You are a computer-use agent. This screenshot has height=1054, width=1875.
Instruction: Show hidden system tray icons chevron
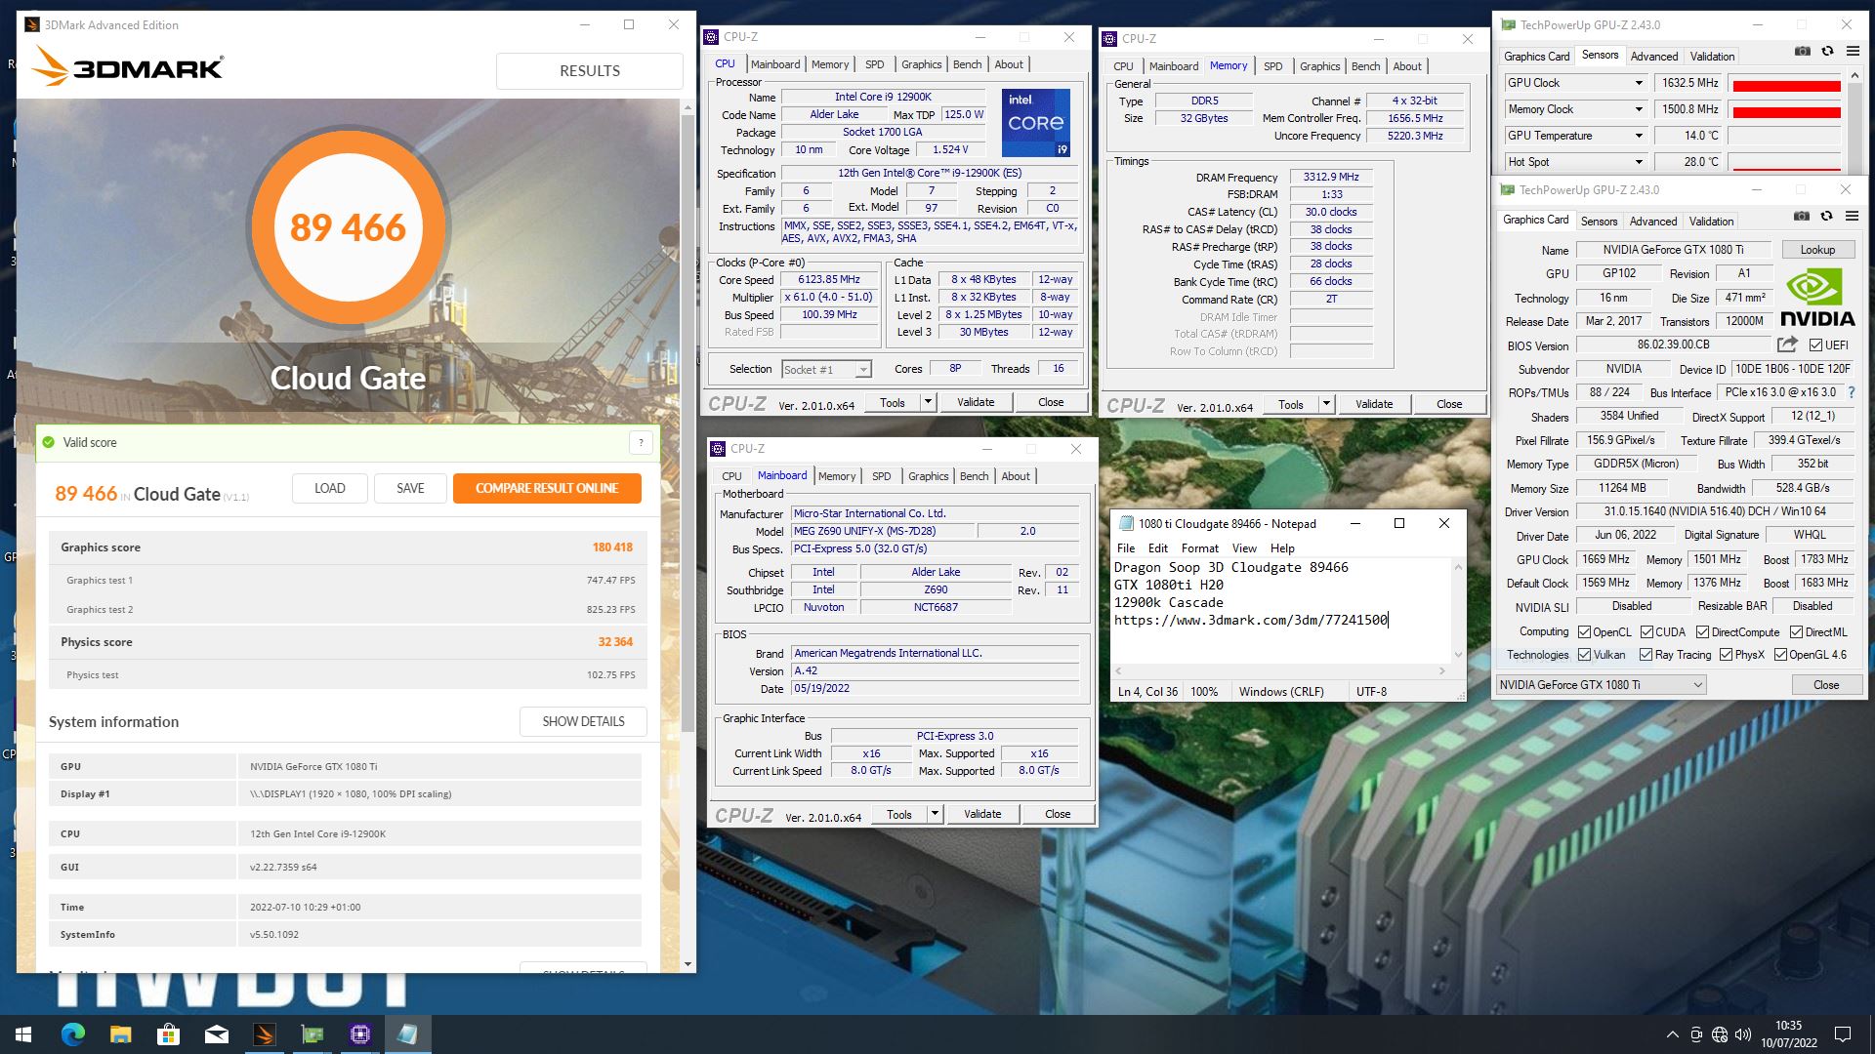(1672, 1034)
